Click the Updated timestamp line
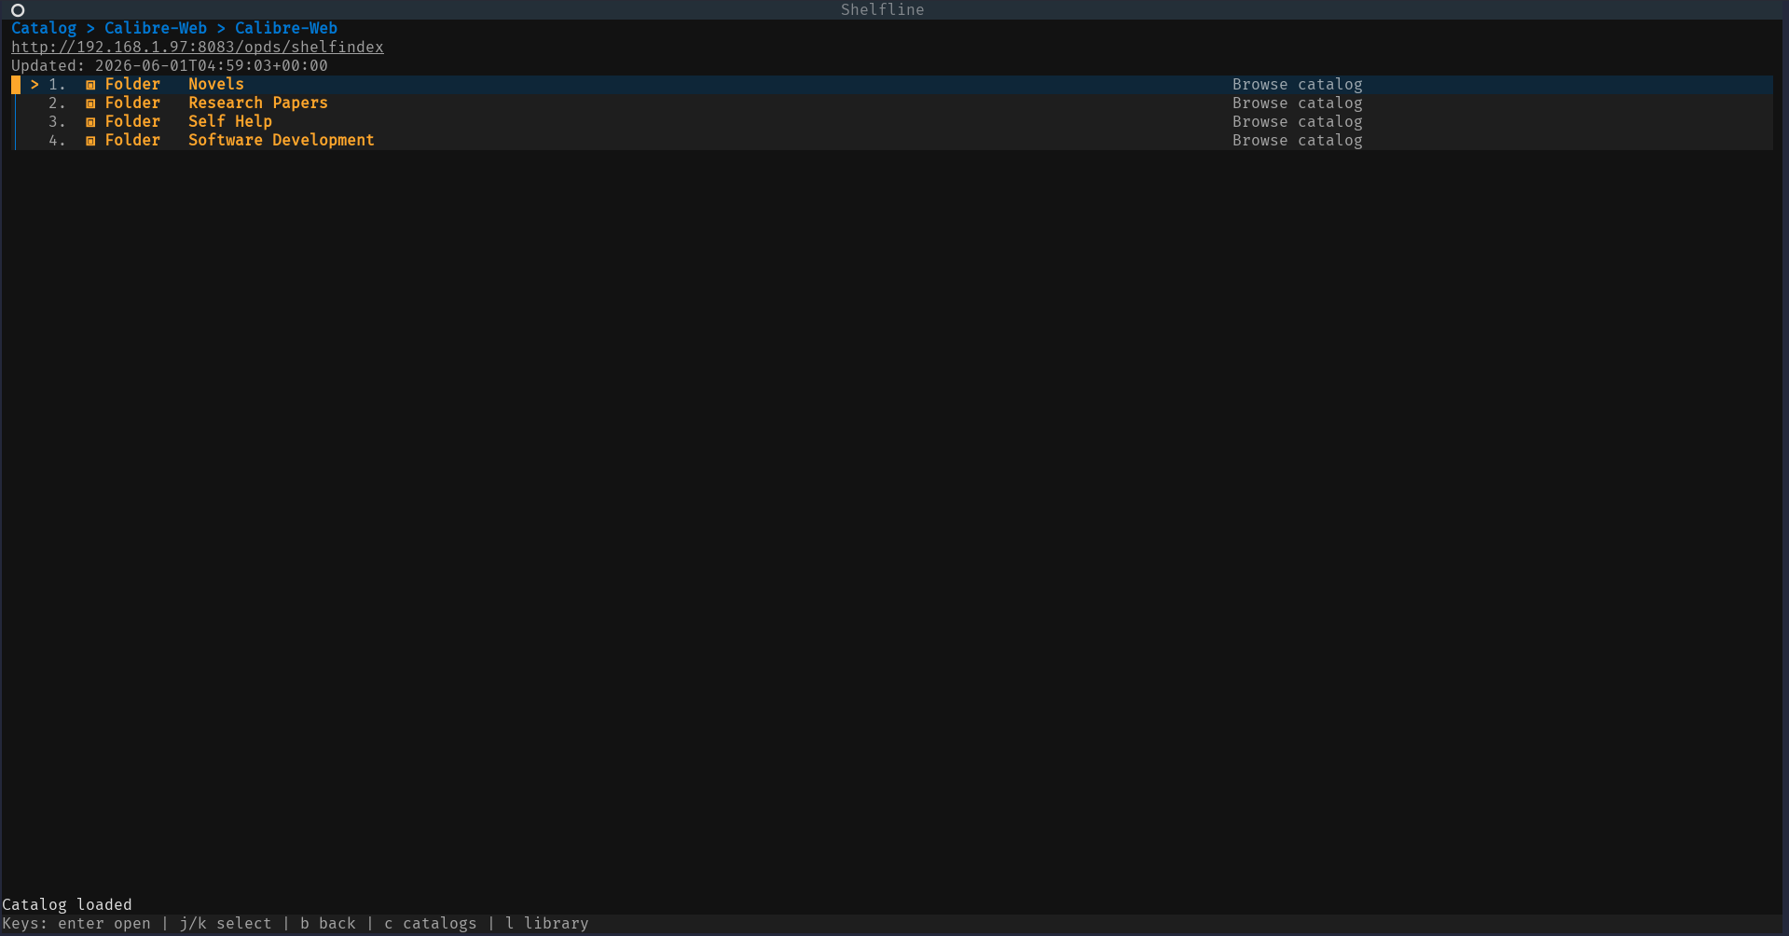 click(170, 65)
